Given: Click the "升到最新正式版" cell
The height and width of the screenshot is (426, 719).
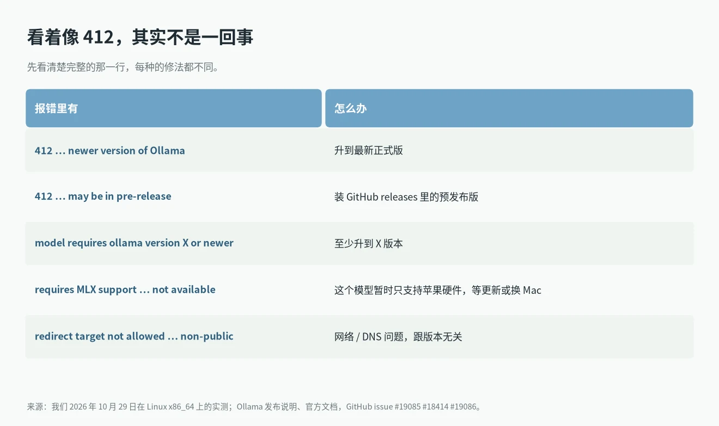Looking at the screenshot, I should click(369, 151).
